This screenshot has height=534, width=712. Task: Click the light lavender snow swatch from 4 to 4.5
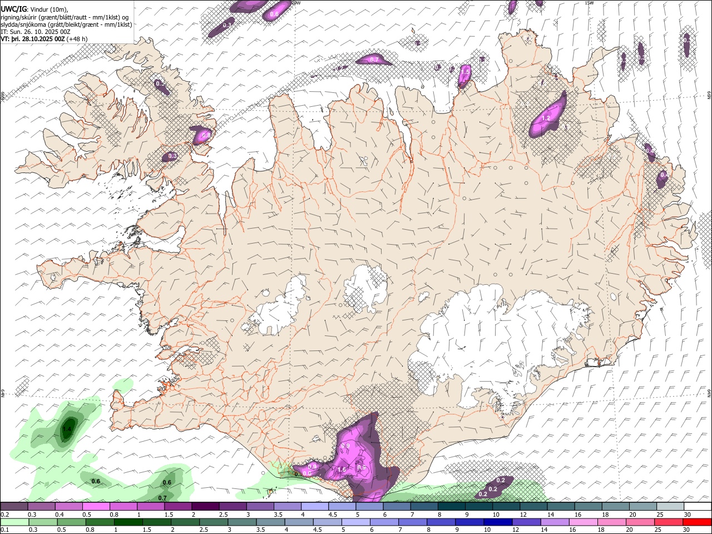pos(314,506)
